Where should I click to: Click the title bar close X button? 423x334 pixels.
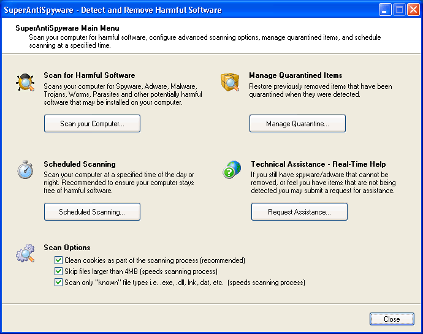(413, 10)
